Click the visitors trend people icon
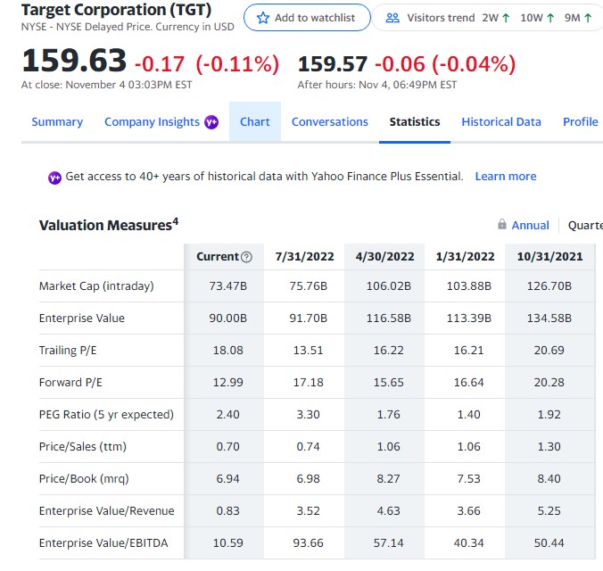This screenshot has width=603, height=571. (x=392, y=18)
